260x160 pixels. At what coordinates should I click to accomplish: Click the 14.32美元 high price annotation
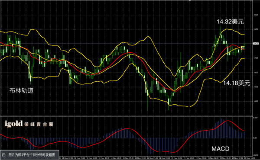[x=230, y=22]
